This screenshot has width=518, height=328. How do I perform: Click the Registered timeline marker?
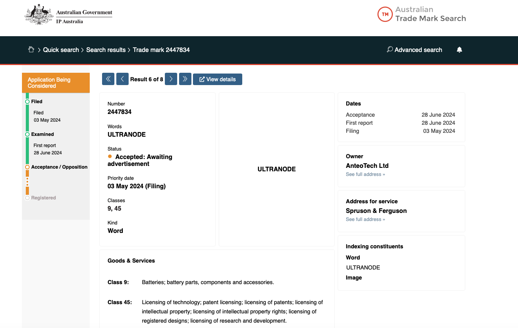click(27, 198)
